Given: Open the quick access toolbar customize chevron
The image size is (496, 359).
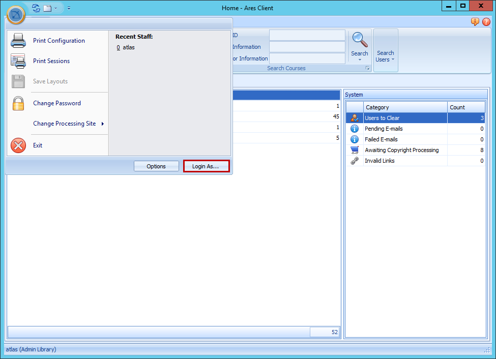Looking at the screenshot, I should [69, 8].
